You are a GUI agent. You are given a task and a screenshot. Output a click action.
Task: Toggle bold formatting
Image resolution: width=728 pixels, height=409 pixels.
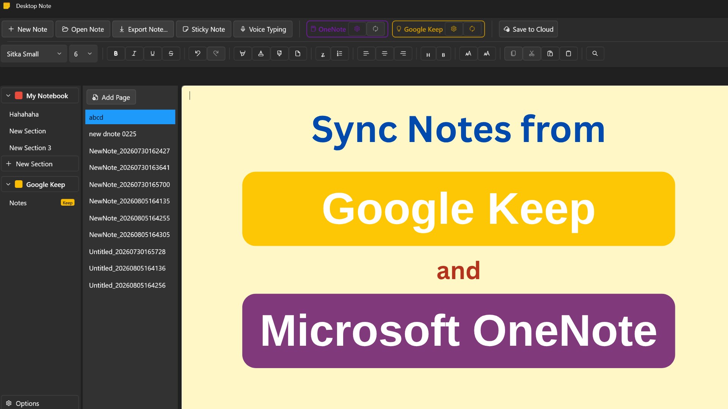(116, 54)
